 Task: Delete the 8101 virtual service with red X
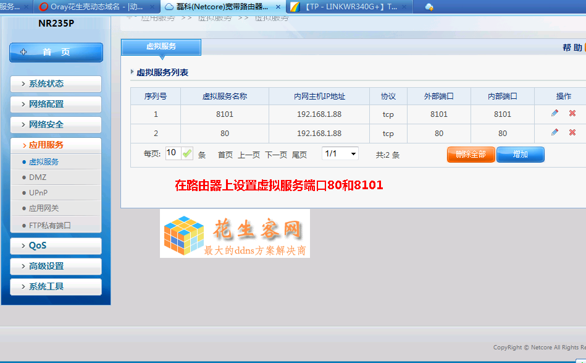(572, 113)
